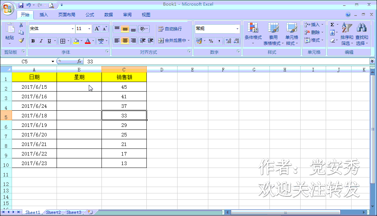Toggle bold formatting
The image size is (377, 216).
click(33, 41)
